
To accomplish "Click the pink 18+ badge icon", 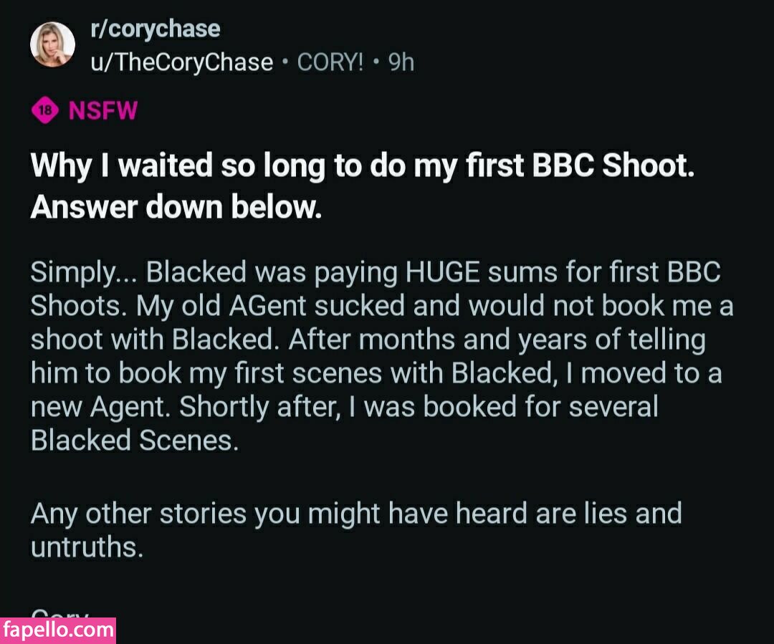I will 44,110.
